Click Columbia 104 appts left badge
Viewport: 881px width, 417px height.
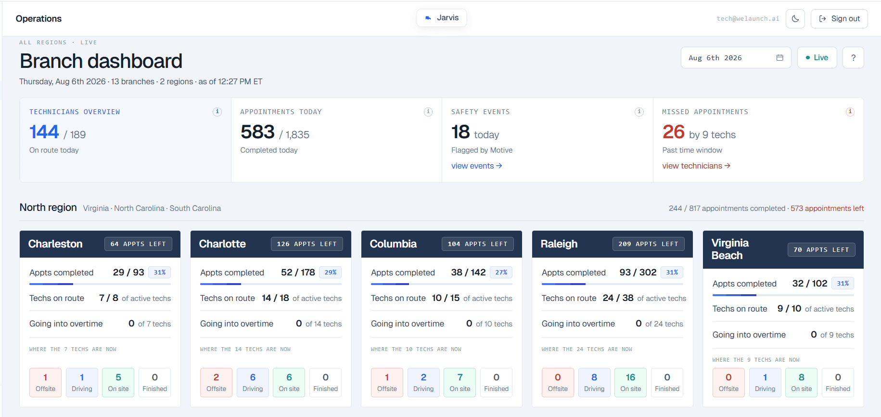click(477, 244)
